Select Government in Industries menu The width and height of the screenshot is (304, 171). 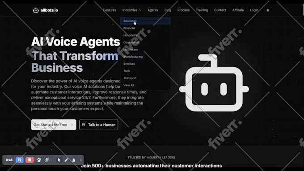point(145,42)
